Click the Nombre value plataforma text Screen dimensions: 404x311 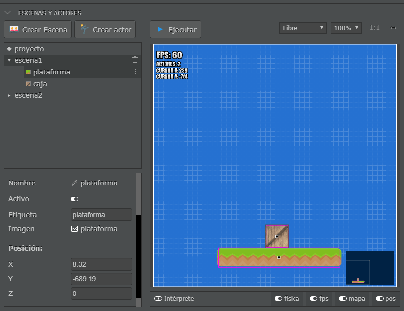pos(99,183)
